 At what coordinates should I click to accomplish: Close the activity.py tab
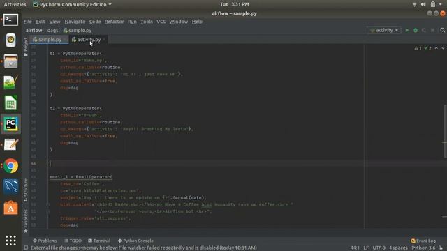pos(104,40)
